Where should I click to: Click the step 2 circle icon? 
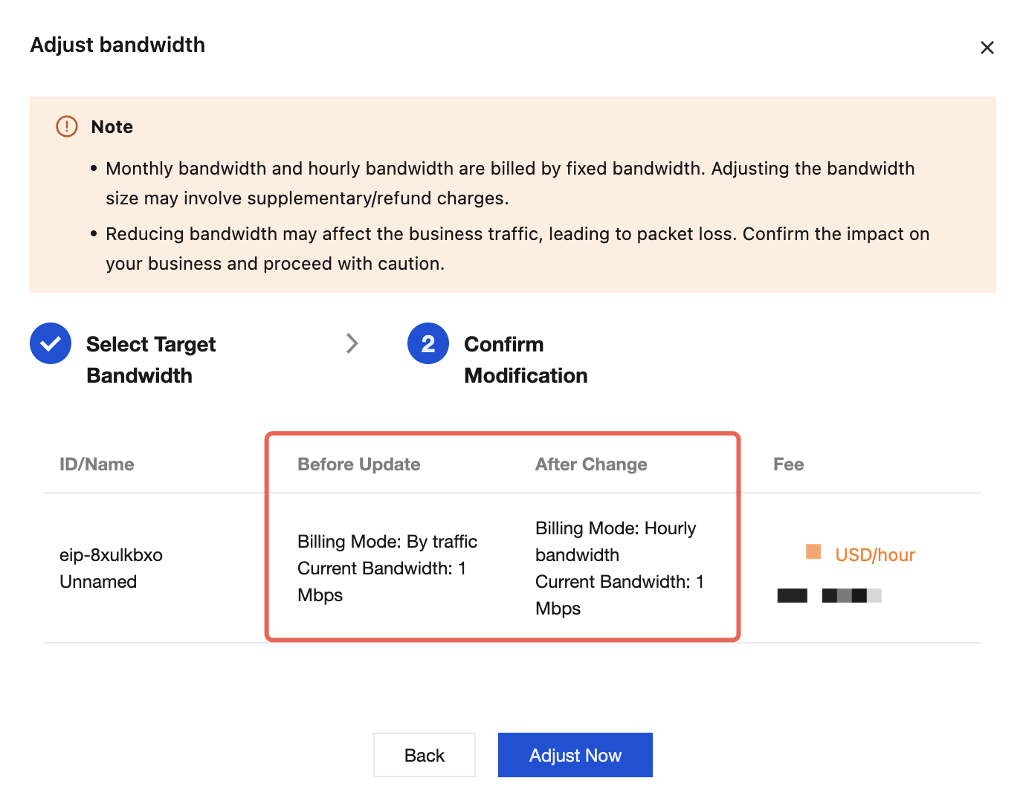[428, 343]
